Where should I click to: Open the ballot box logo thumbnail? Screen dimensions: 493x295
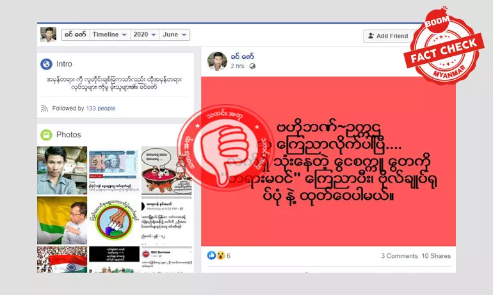[x=114, y=220]
